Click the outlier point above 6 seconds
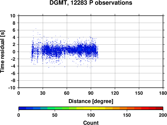167x125 pixels. click(x=36, y=29)
